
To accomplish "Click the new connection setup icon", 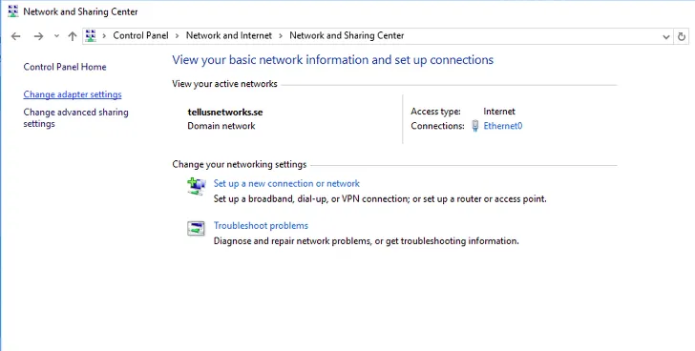I will click(197, 186).
